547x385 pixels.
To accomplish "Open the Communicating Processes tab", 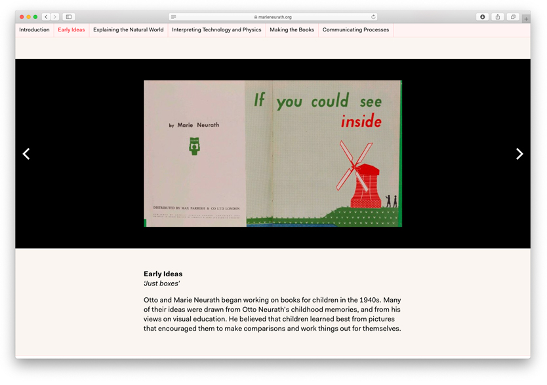I will point(355,30).
